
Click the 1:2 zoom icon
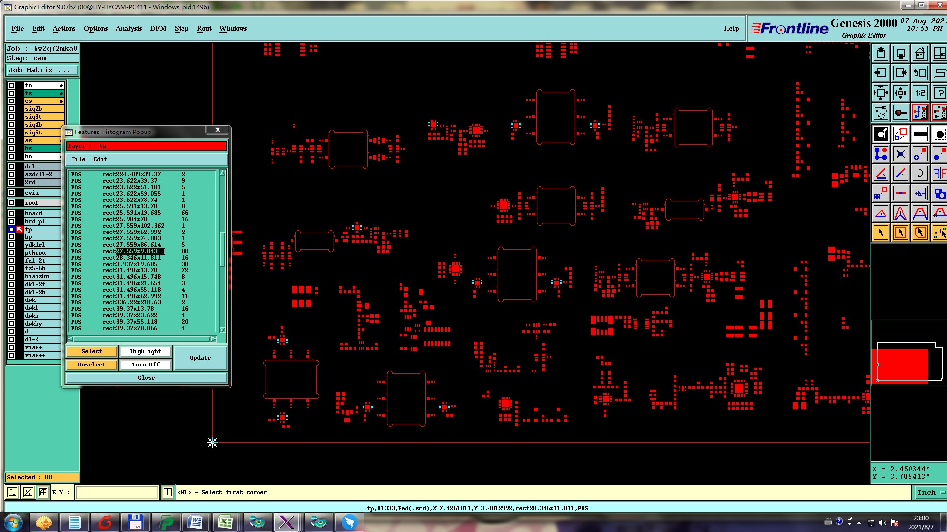(x=920, y=93)
